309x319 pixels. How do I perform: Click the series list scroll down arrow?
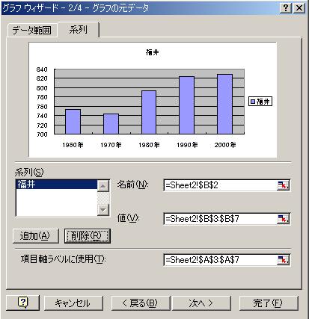pos(103,210)
